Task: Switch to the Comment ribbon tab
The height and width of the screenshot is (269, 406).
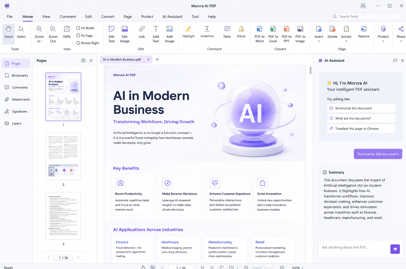Action: click(68, 16)
